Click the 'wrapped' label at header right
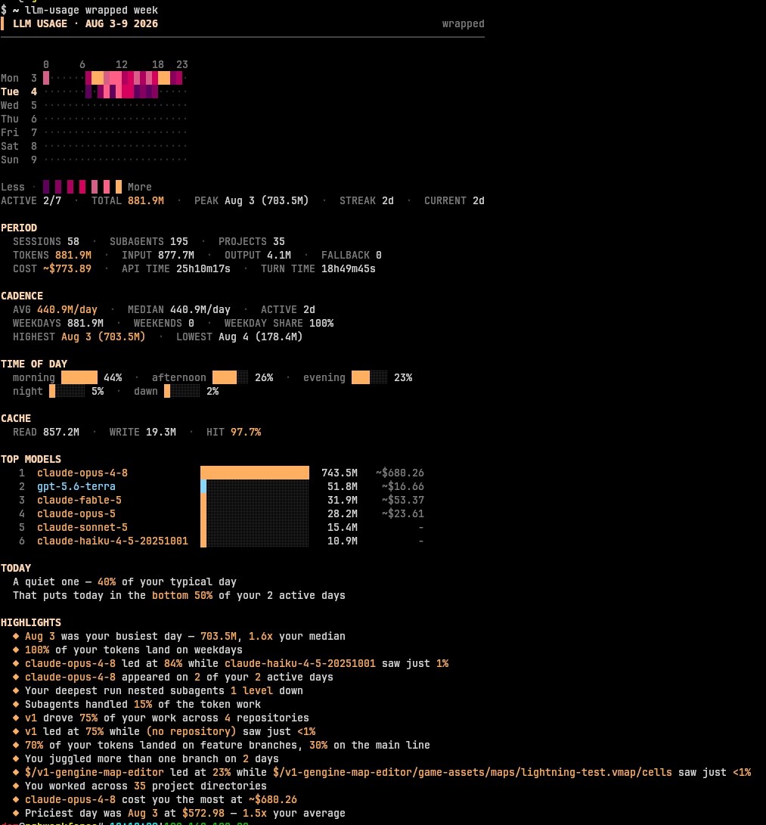 (463, 23)
